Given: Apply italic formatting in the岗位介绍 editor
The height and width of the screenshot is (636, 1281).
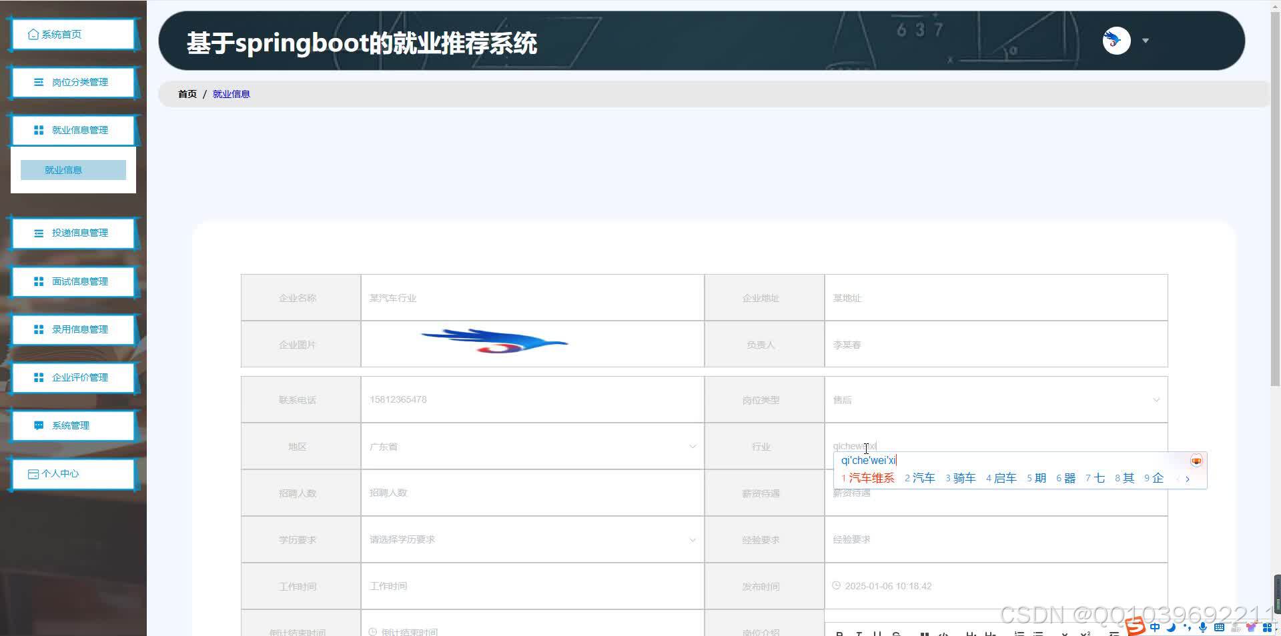Looking at the screenshot, I should [858, 633].
